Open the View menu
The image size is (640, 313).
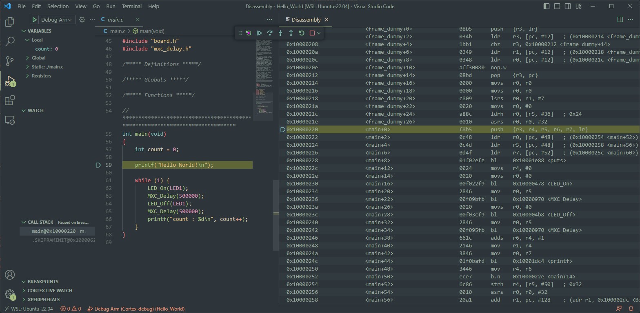[x=81, y=6]
